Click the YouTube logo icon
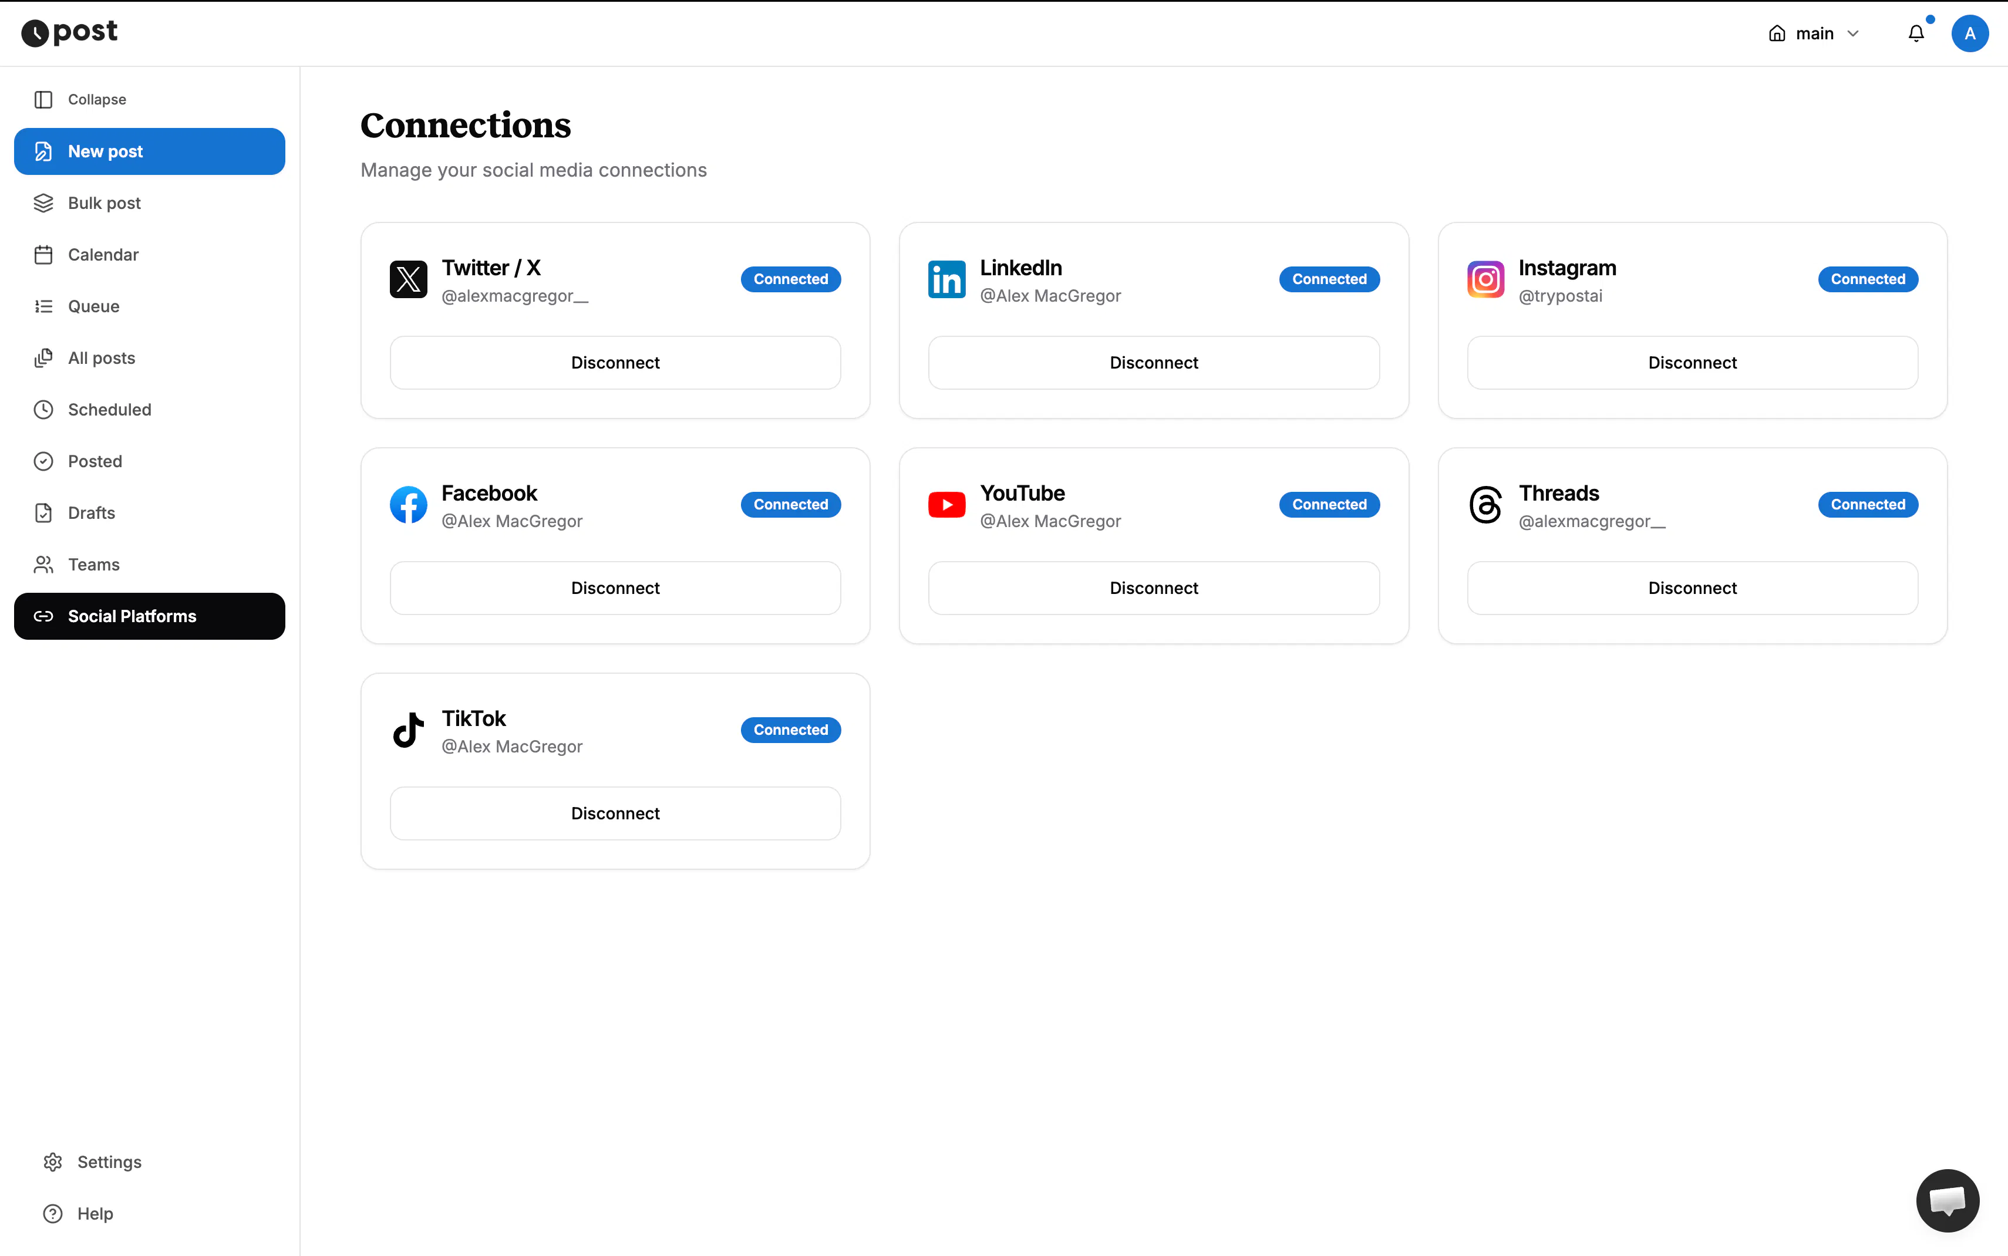The width and height of the screenshot is (2008, 1256). click(946, 504)
